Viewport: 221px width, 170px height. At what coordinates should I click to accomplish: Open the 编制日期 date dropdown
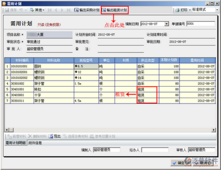click(x=167, y=24)
